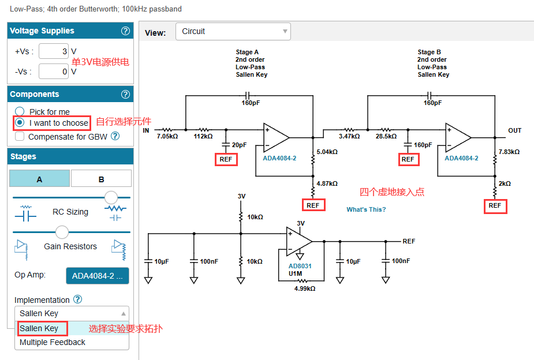Screen dimensions: 534x360
Task: Click the ADA4084-2 op amp button
Action: point(97,276)
